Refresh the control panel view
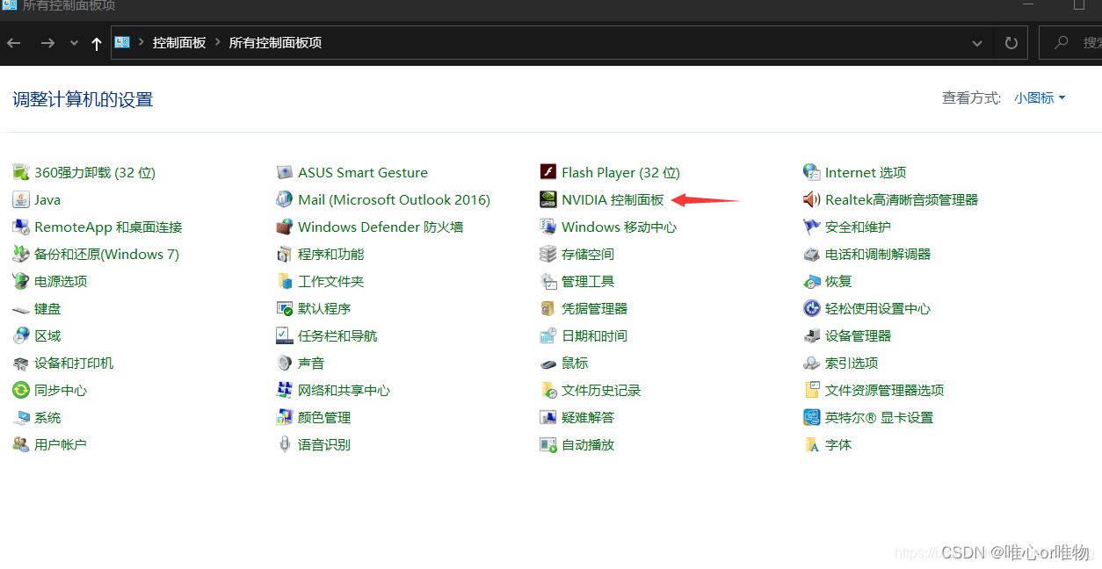1102x569 pixels. (1011, 43)
